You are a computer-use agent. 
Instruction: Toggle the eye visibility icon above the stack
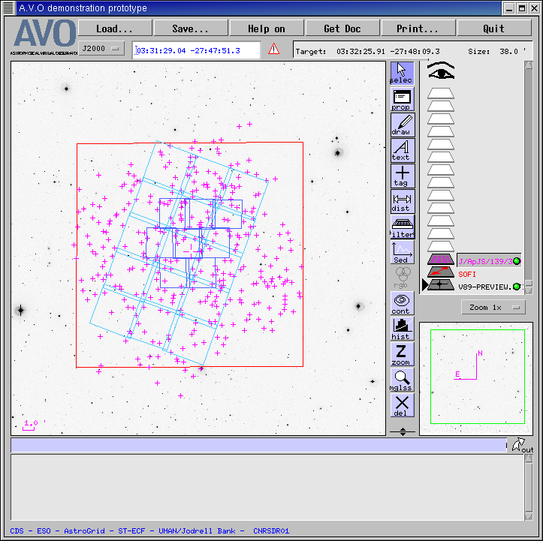[442, 72]
